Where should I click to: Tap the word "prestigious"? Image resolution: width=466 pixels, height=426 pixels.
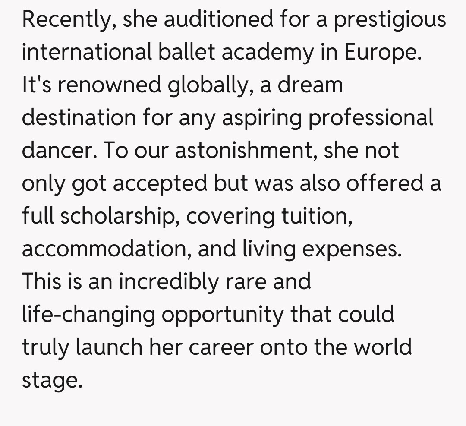(x=390, y=19)
